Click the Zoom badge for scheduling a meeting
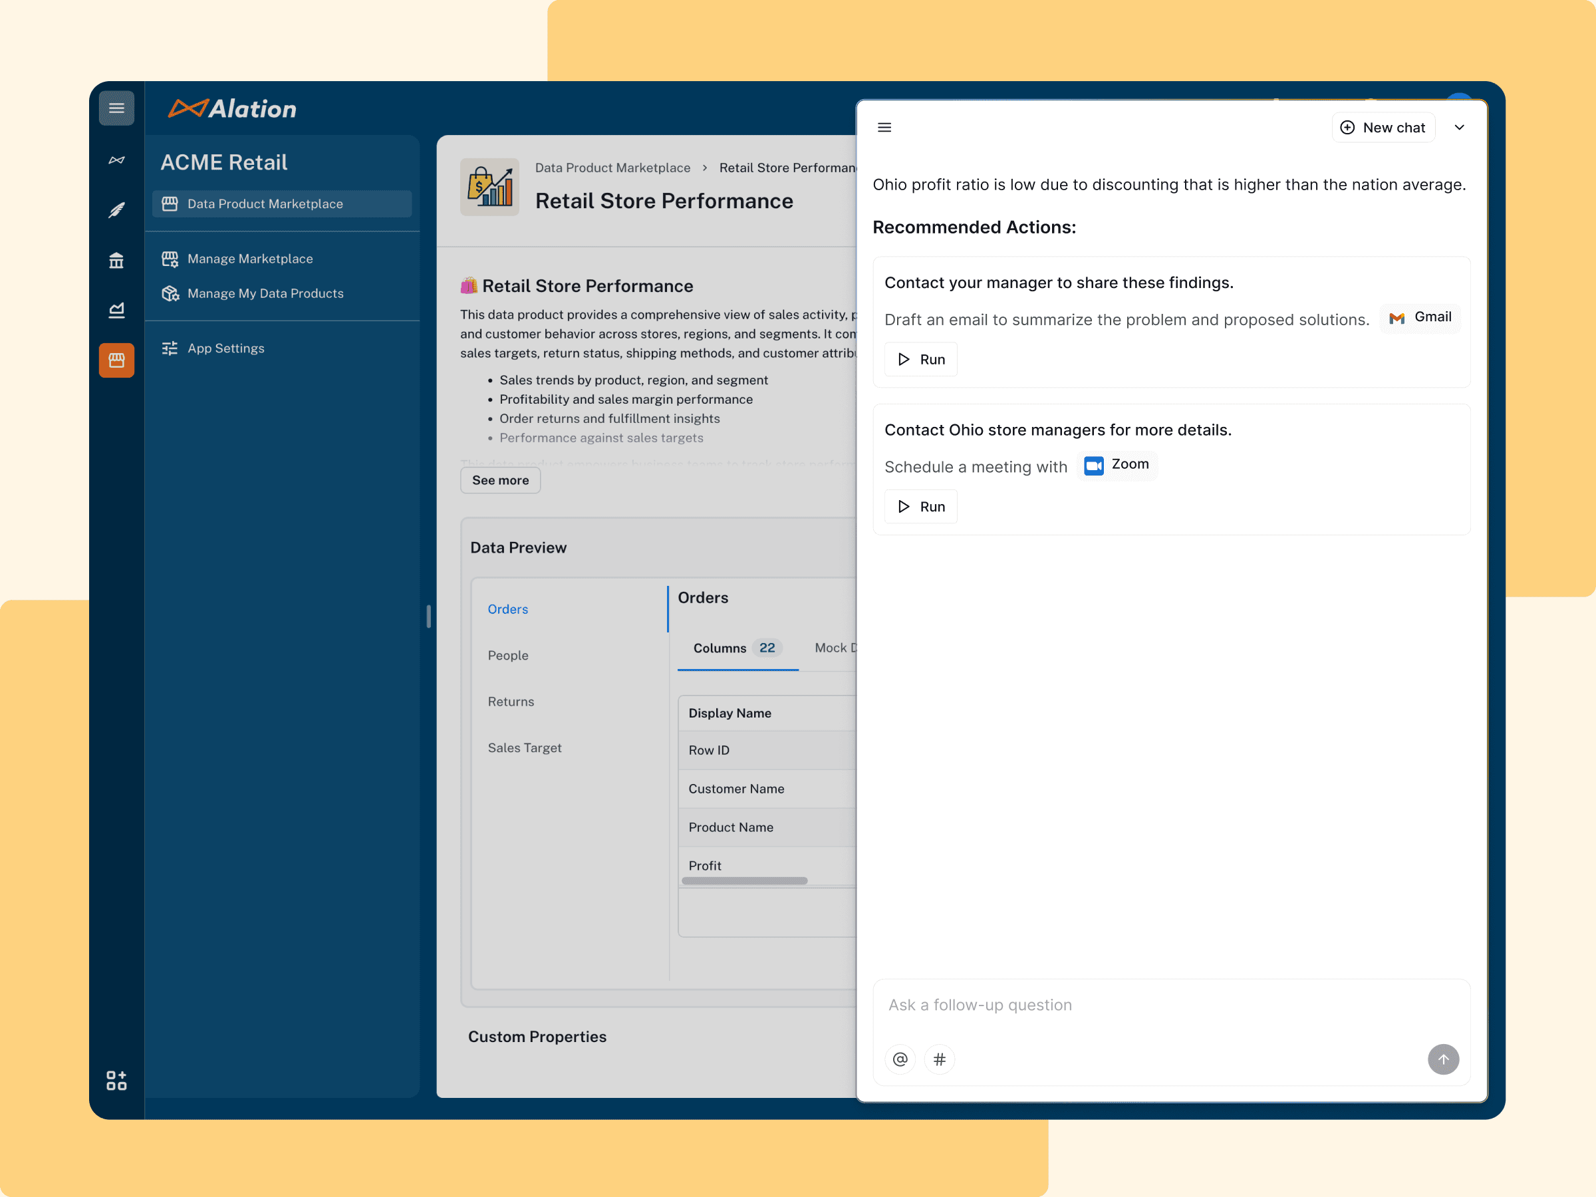 (x=1117, y=465)
